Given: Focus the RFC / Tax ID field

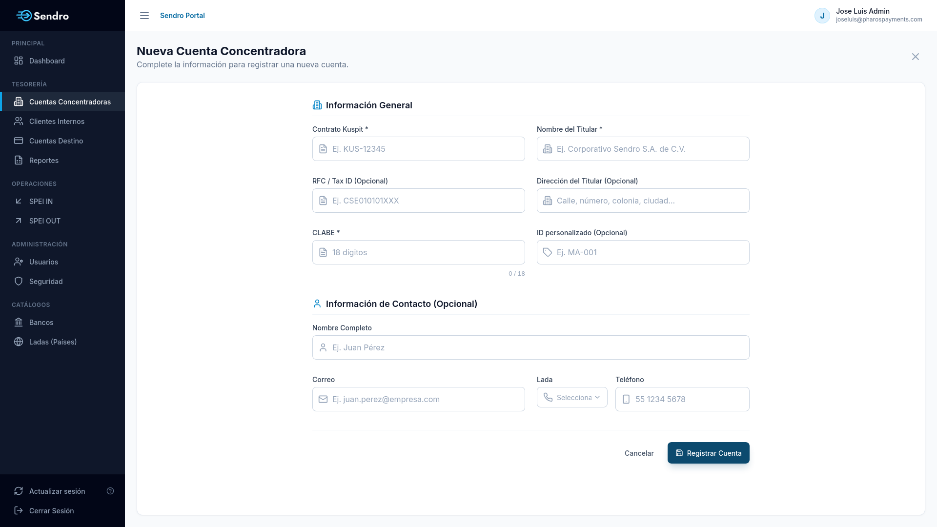Looking at the screenshot, I should pos(419,201).
